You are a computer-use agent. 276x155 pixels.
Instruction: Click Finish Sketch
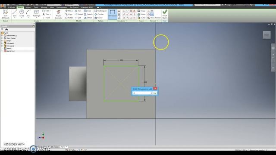165,14
